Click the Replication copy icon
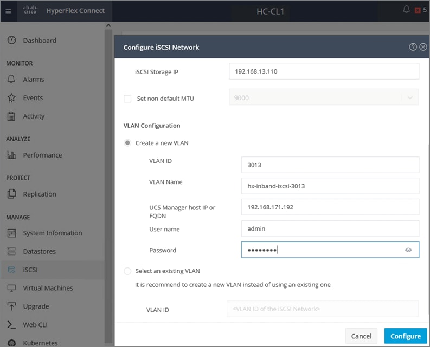 pyautogui.click(x=11, y=194)
